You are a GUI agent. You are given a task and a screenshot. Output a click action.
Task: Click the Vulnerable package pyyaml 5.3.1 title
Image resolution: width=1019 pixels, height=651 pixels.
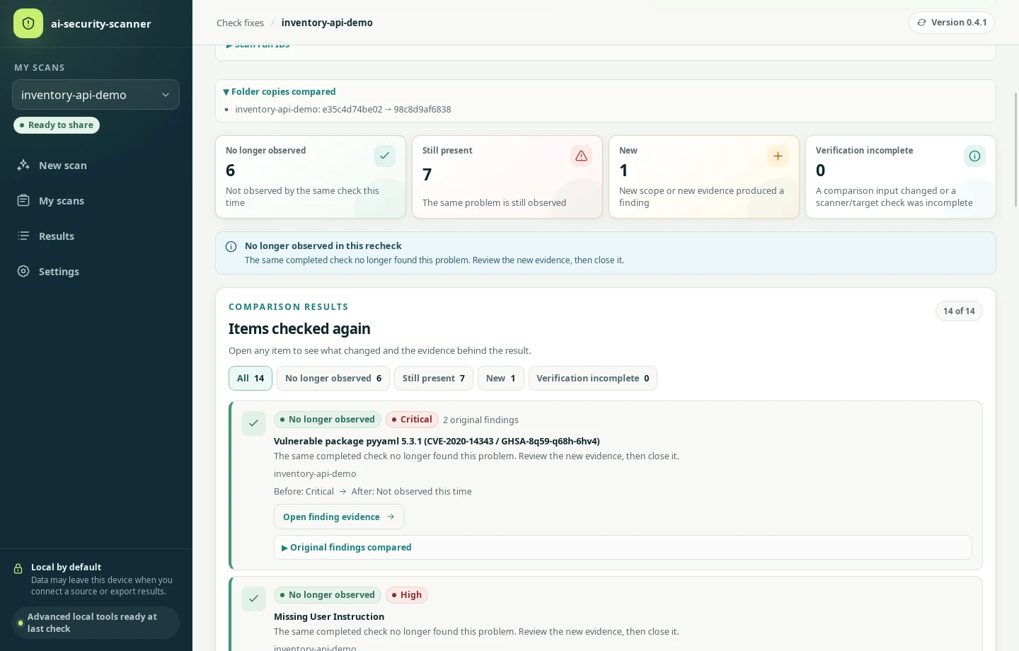pyautogui.click(x=437, y=441)
